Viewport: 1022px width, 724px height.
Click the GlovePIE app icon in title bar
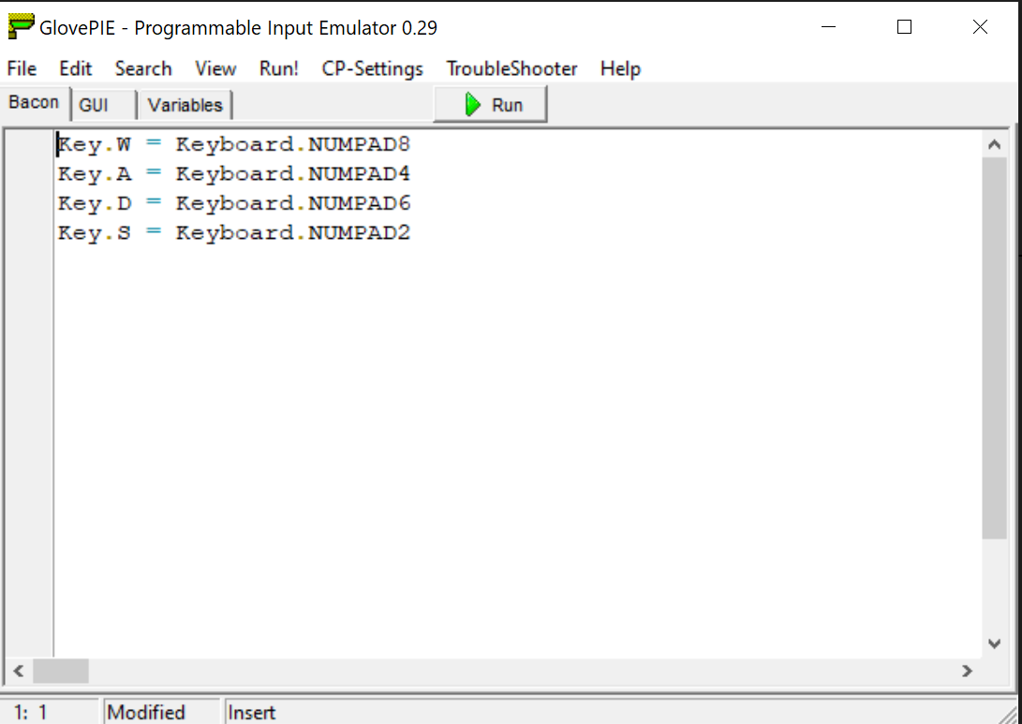pyautogui.click(x=21, y=27)
